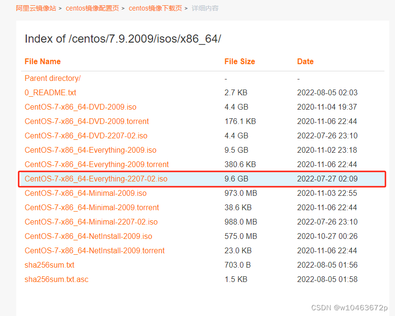Screen dimensions: 395x316
Task: Click the Index of /centos/7.9.2009/isos/x86_64/ heading
Action: [x=123, y=39]
